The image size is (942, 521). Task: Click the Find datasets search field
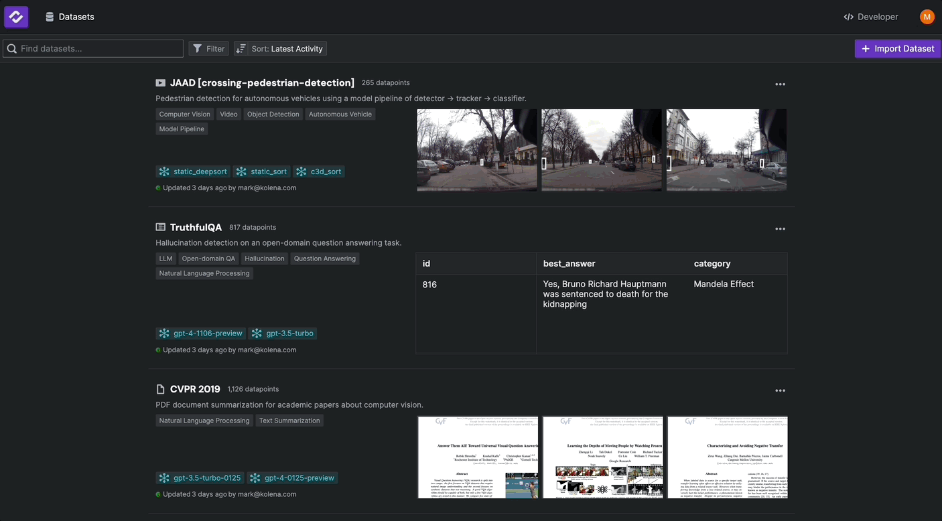(x=92, y=48)
